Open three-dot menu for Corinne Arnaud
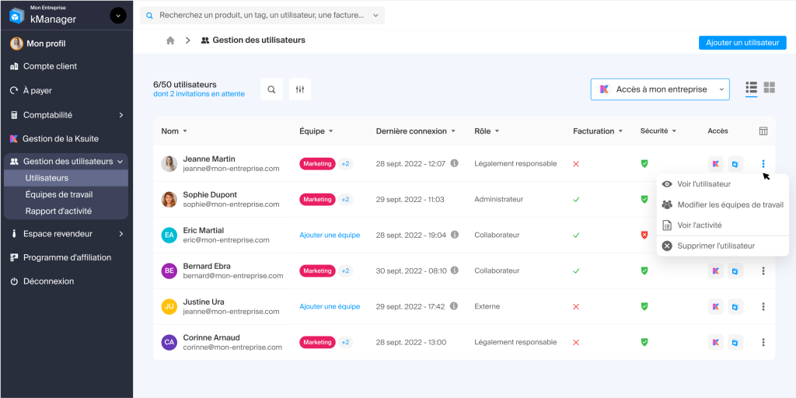796x398 pixels. click(x=763, y=342)
